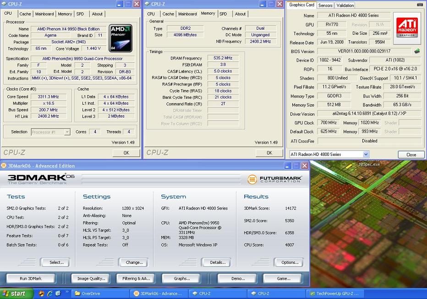Open the Image Quality... button
The height and width of the screenshot is (299, 427).
(91, 278)
